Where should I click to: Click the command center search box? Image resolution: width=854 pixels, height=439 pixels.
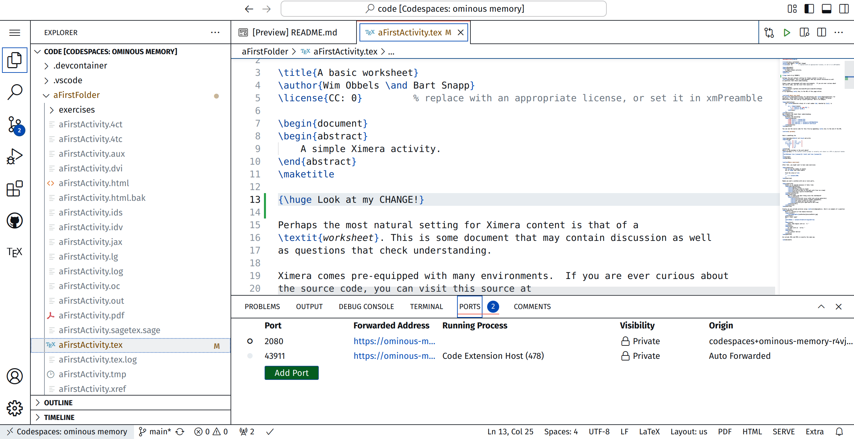444,9
